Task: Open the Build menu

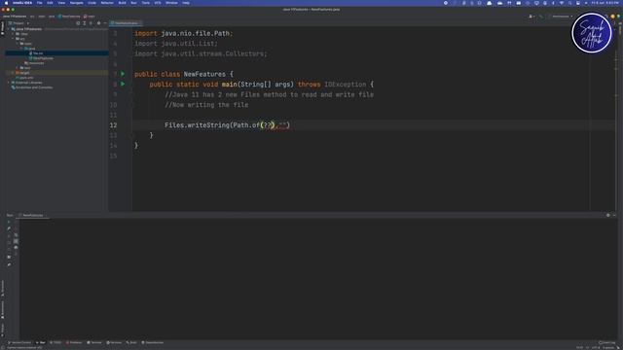Action: point(122,3)
